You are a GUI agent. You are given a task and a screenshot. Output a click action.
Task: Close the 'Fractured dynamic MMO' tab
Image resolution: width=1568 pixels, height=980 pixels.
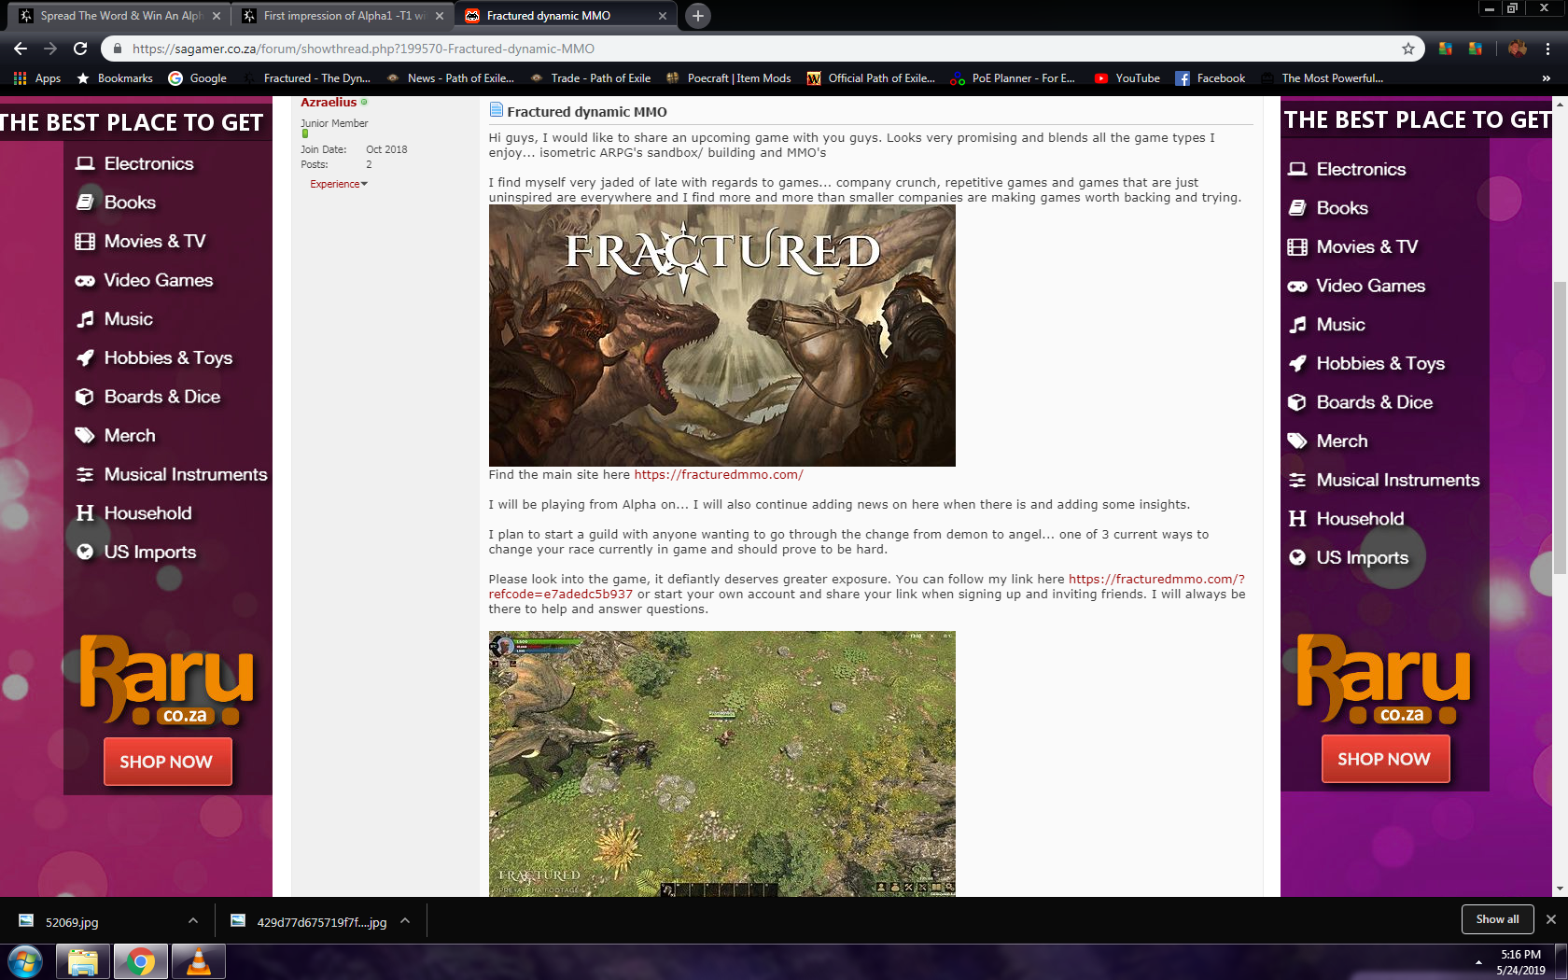pyautogui.click(x=663, y=16)
